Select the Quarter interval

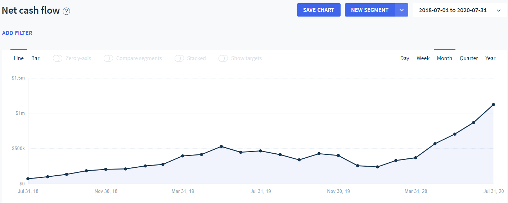pyautogui.click(x=469, y=58)
